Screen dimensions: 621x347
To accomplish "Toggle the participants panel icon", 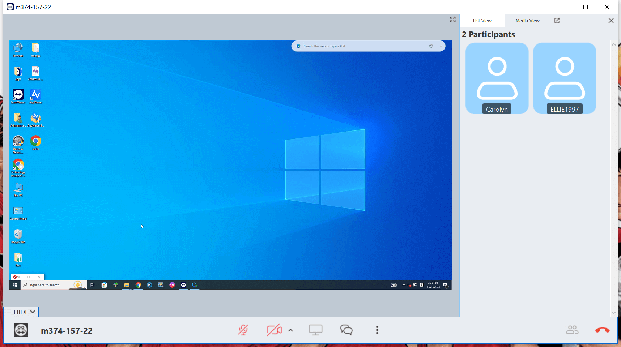I will pyautogui.click(x=572, y=330).
